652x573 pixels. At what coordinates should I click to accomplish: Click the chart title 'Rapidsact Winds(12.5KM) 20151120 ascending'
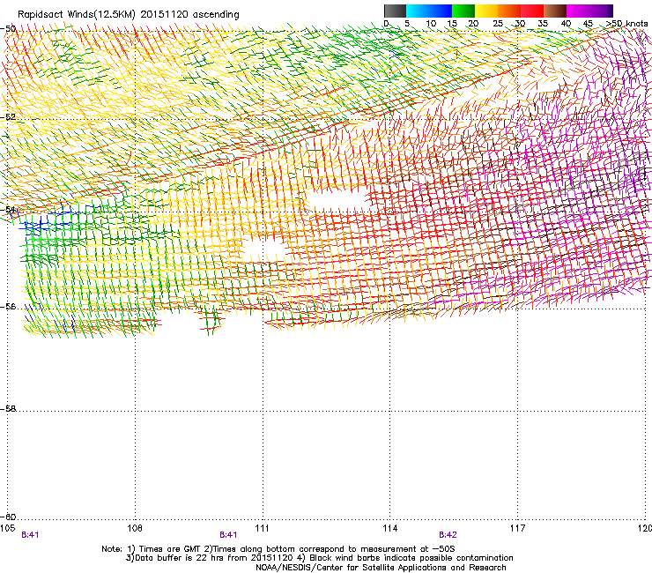coord(129,15)
